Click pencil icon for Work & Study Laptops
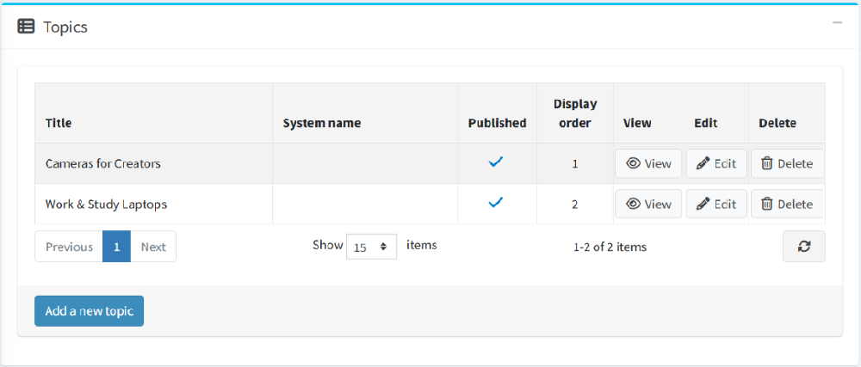861x367 pixels. click(x=703, y=204)
